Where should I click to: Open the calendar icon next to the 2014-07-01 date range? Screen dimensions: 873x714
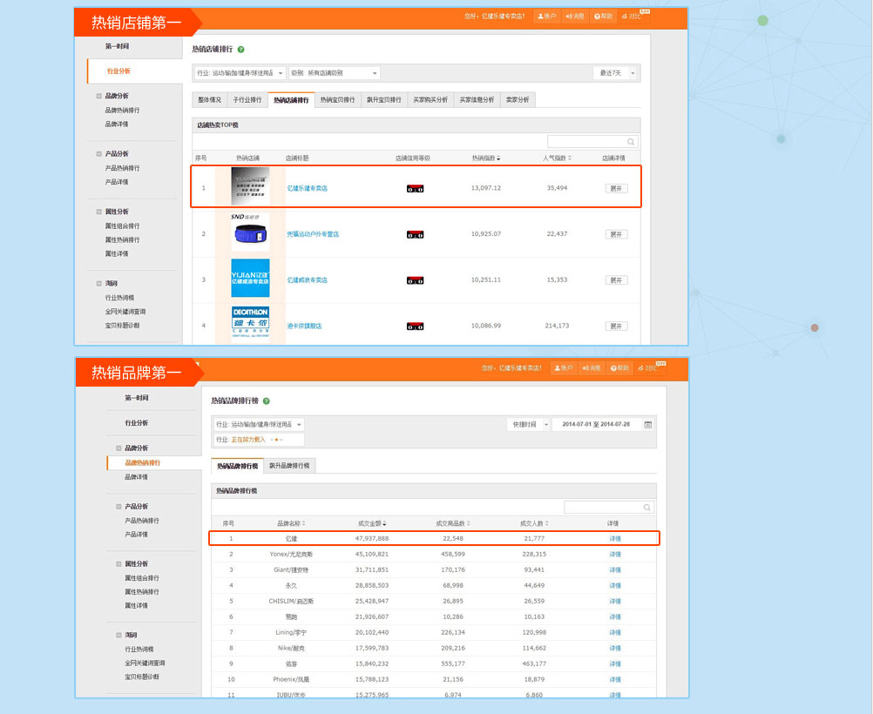pos(648,425)
